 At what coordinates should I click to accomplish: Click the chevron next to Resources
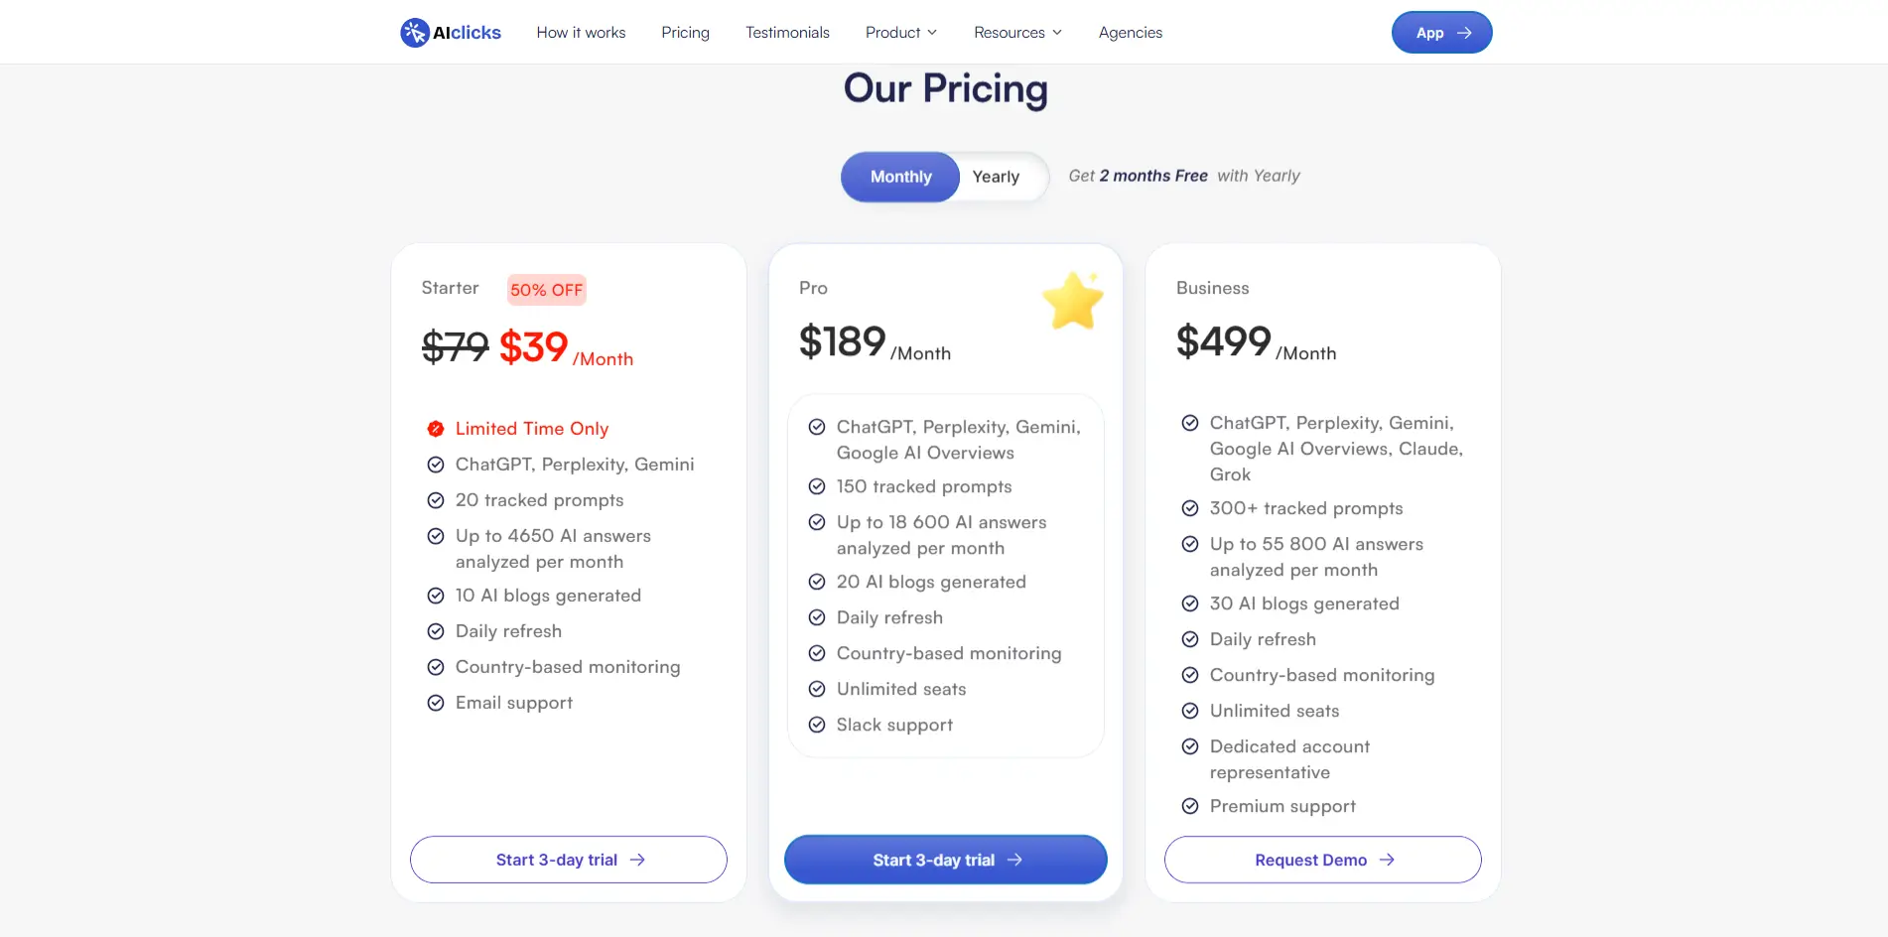1057,33
